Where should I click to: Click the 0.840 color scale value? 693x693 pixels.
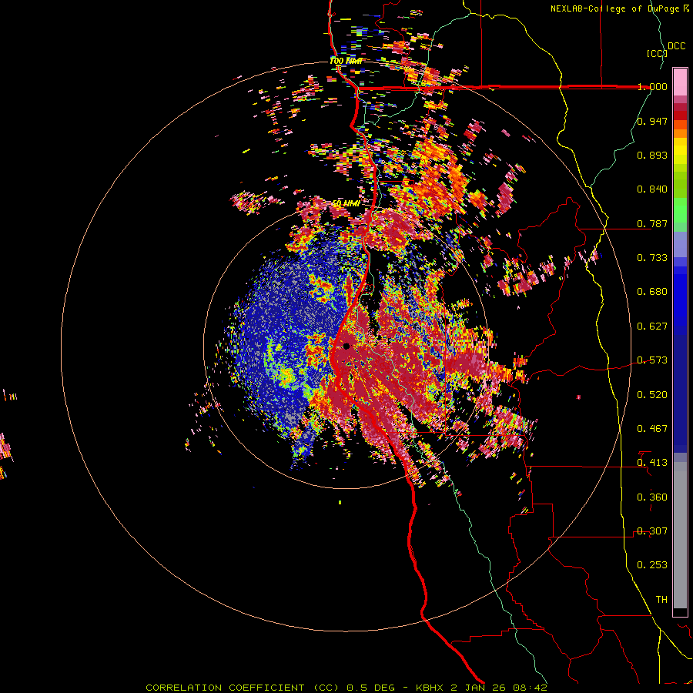(652, 189)
